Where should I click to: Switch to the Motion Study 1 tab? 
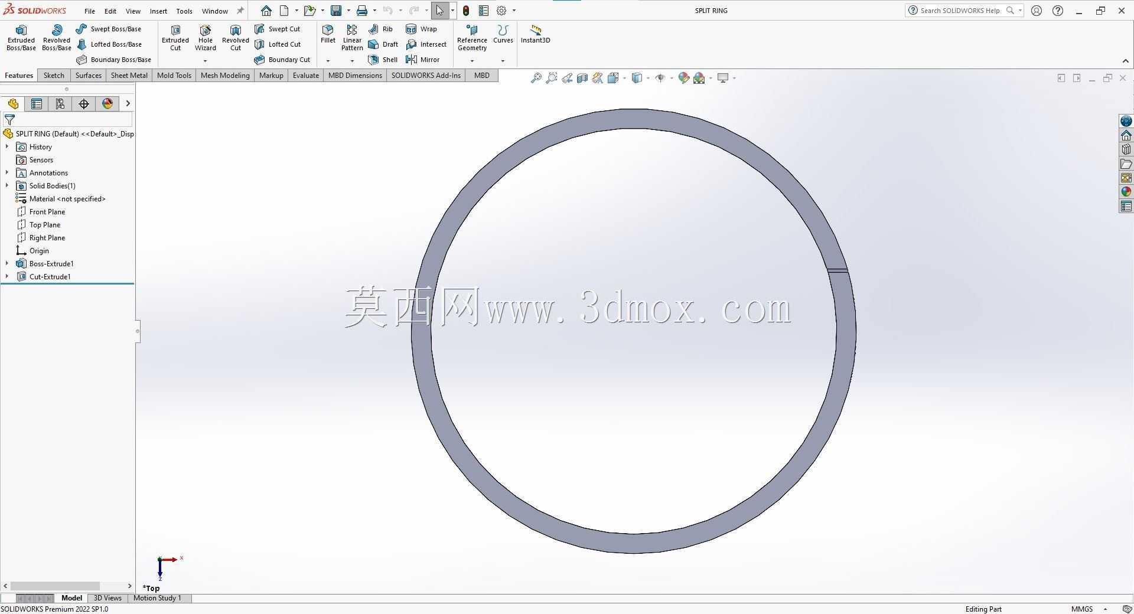tap(157, 598)
